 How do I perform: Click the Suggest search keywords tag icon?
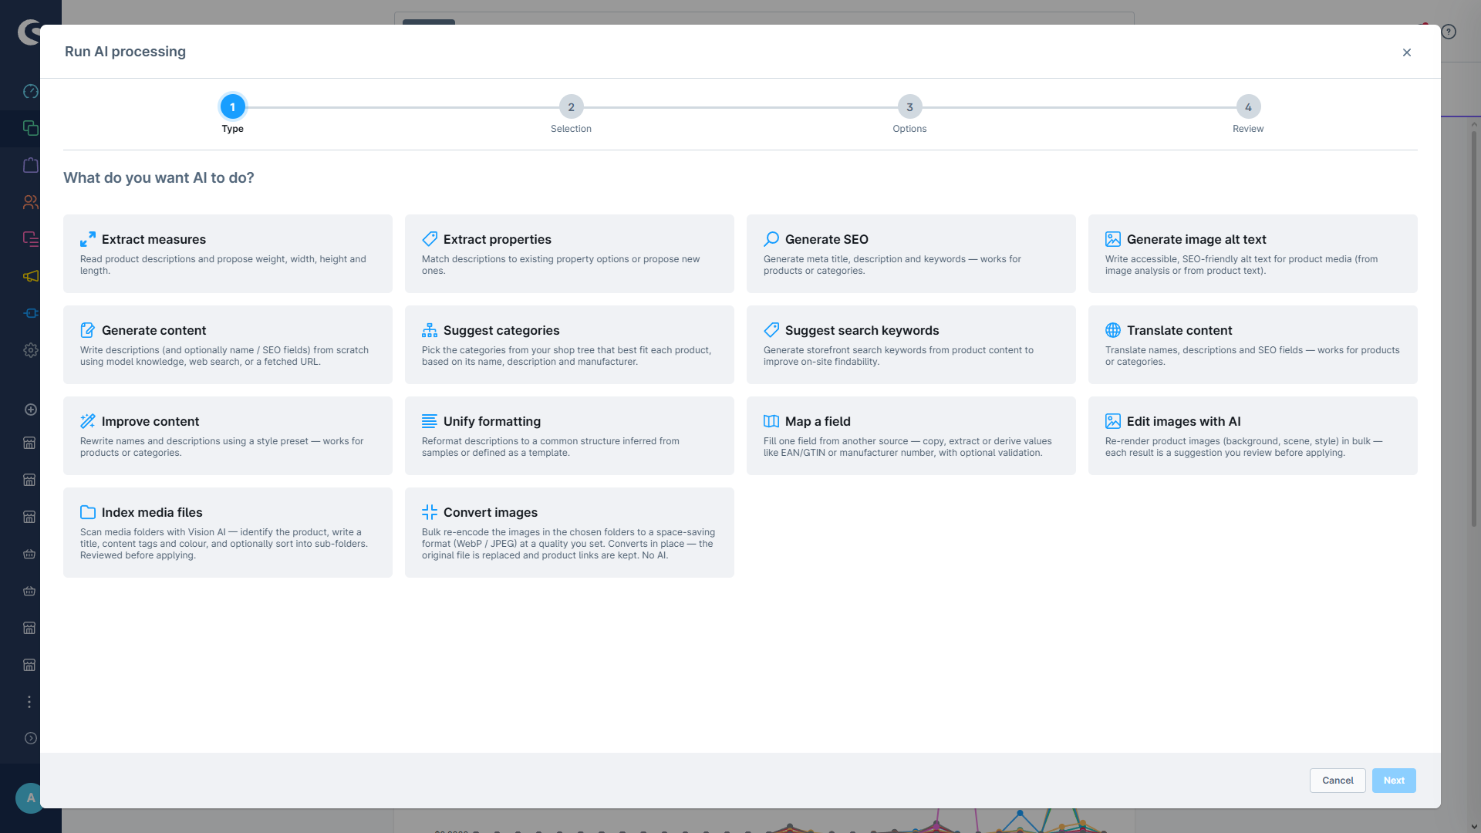click(x=771, y=330)
